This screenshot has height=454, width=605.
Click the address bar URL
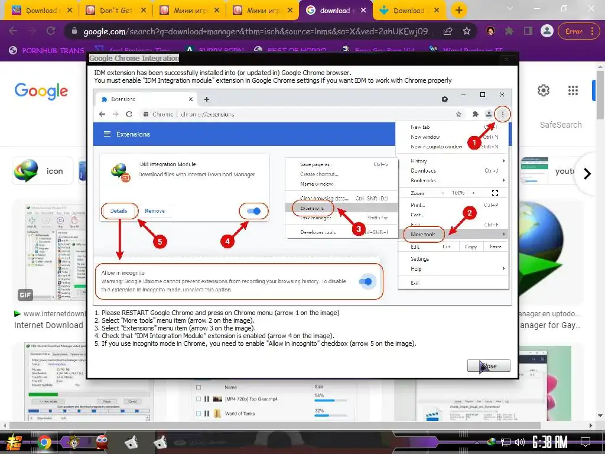258,31
